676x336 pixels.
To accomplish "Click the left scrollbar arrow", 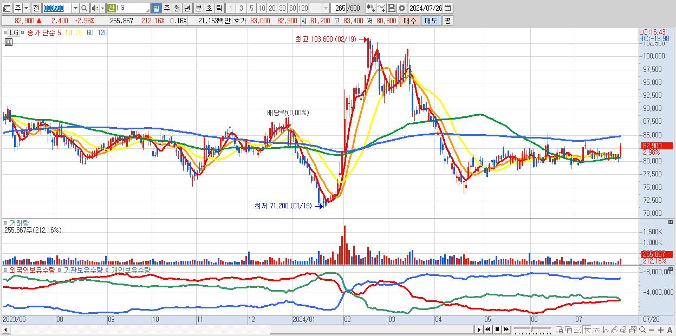I will coord(5,330).
